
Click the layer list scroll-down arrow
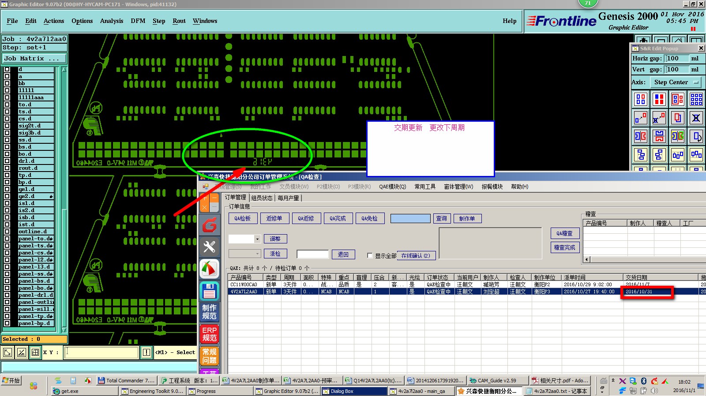click(64, 330)
